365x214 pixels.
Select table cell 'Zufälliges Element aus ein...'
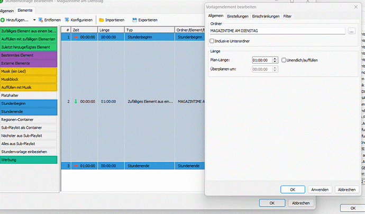(x=150, y=101)
